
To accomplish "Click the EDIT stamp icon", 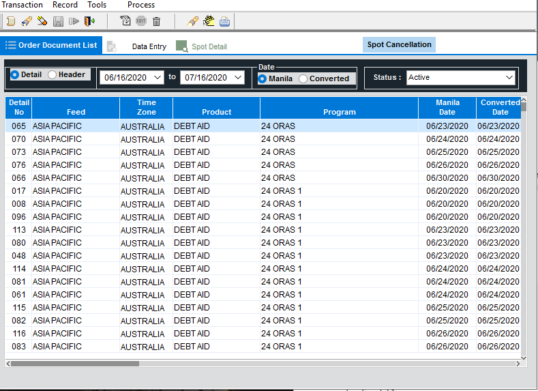I will pyautogui.click(x=141, y=22).
